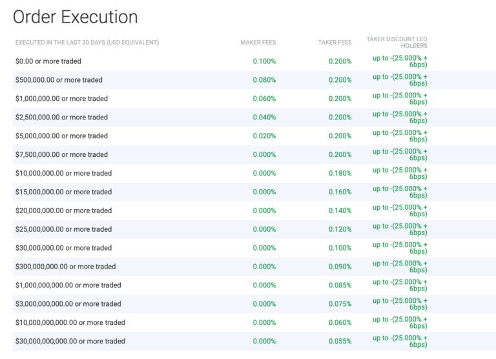496x359 pixels.
Task: Click the 0.085% taker fee value
Action: pyautogui.click(x=340, y=285)
